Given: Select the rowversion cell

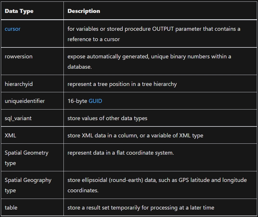Looking at the screenshot, I should click(x=18, y=56).
